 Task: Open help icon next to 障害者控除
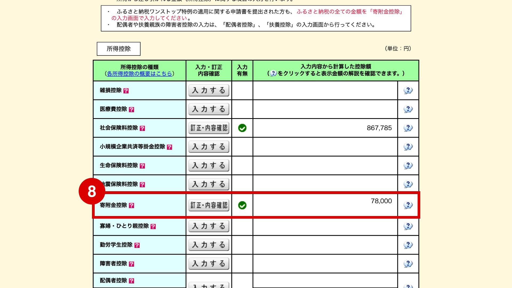(x=131, y=264)
